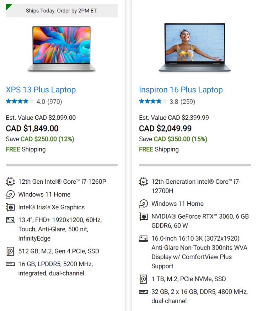Click the 32 GB DDR5 memory icon
Viewport: 258px width, 311px height.
point(143,292)
